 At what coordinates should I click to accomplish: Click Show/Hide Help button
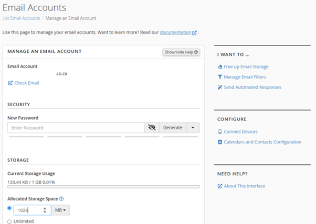point(181,52)
